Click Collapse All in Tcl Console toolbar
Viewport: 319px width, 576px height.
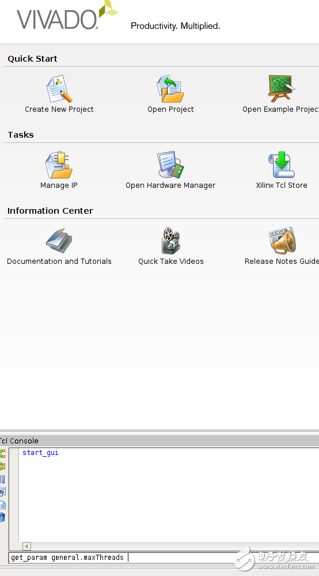click(2, 454)
